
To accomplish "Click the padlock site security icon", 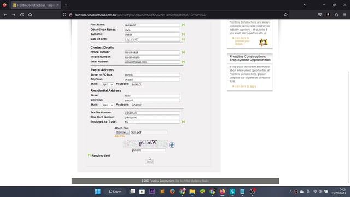I will point(71,15).
